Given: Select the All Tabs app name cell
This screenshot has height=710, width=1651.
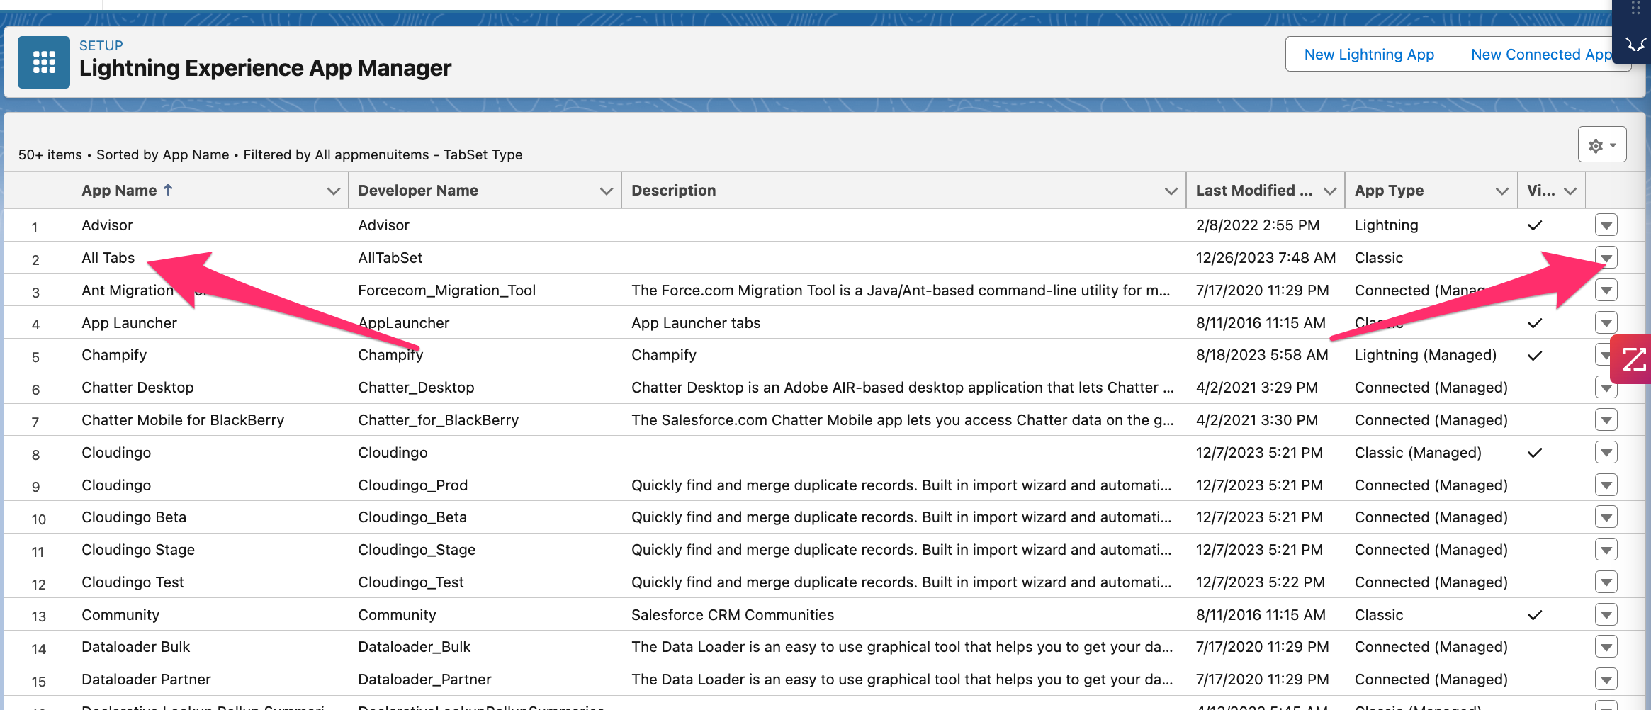Looking at the screenshot, I should [108, 258].
